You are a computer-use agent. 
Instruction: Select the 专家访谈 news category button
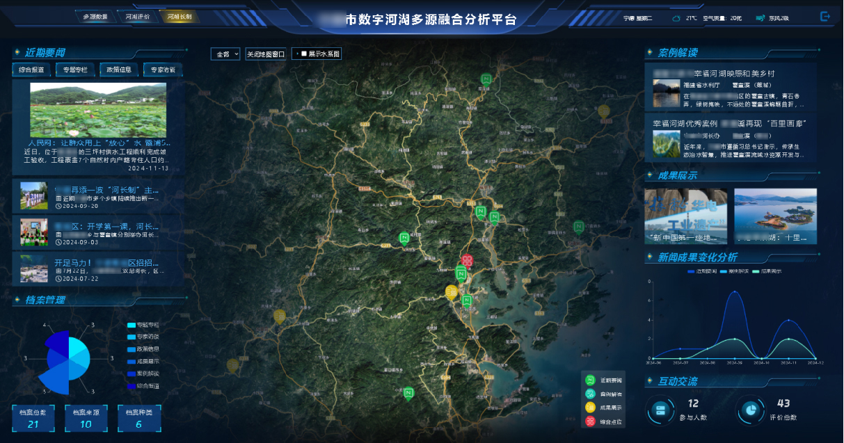click(163, 70)
